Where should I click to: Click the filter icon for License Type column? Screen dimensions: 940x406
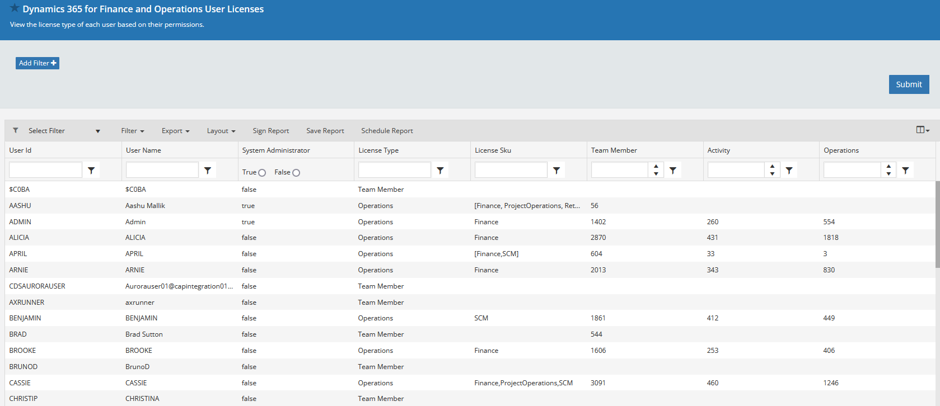click(441, 171)
